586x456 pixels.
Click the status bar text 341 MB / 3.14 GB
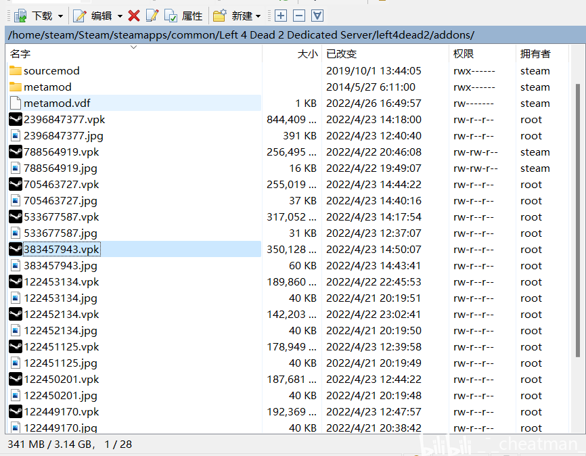point(49,444)
